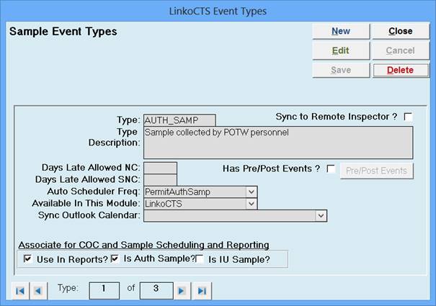Image resolution: width=436 pixels, height=306 pixels.
Task: Click LinkoCTS value in module combo
Action: (164, 204)
